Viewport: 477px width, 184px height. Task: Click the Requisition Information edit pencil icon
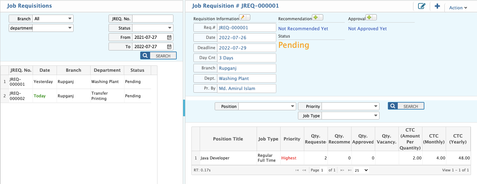[242, 17]
